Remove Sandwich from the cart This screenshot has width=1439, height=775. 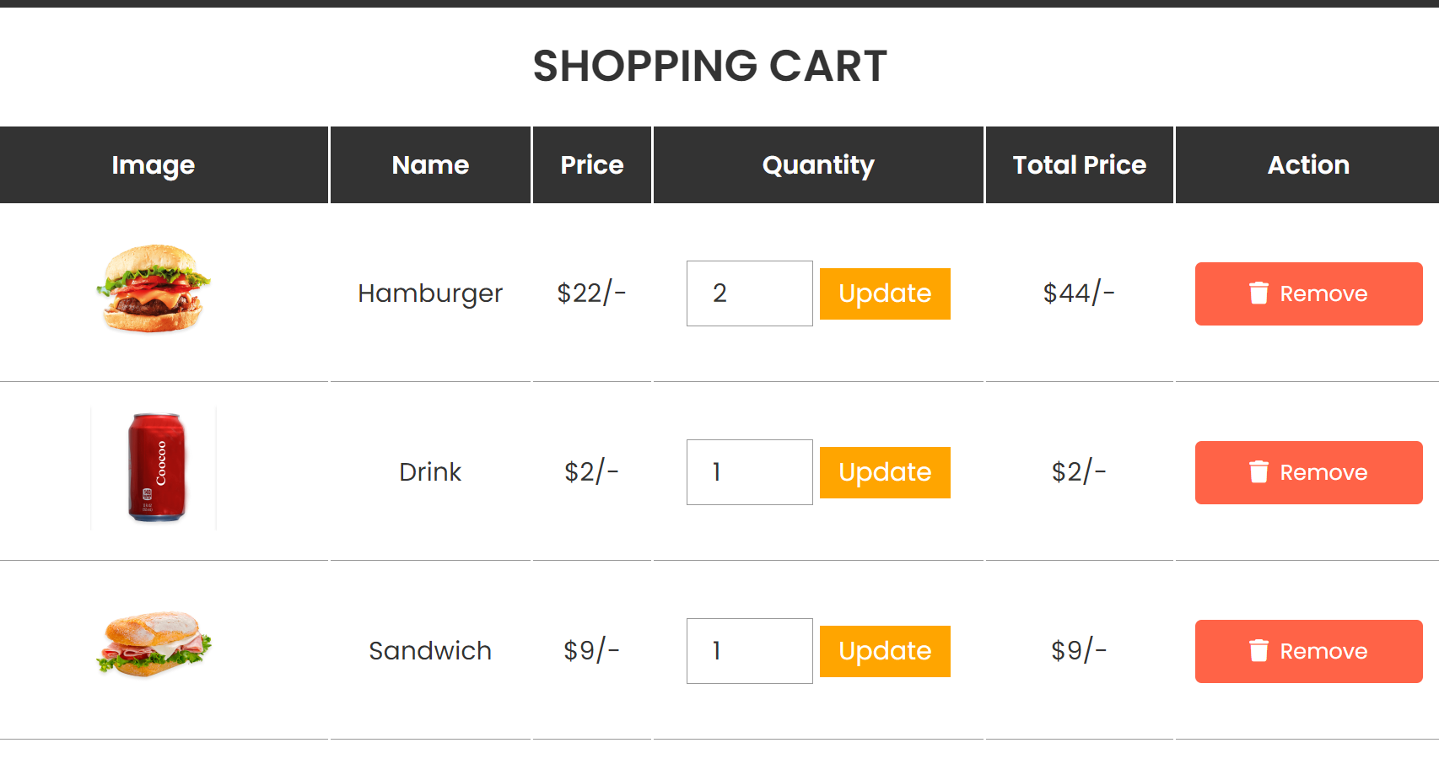tap(1308, 651)
